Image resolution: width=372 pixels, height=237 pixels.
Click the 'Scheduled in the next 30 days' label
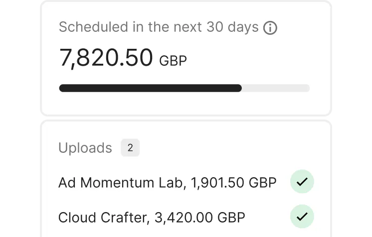(x=159, y=27)
